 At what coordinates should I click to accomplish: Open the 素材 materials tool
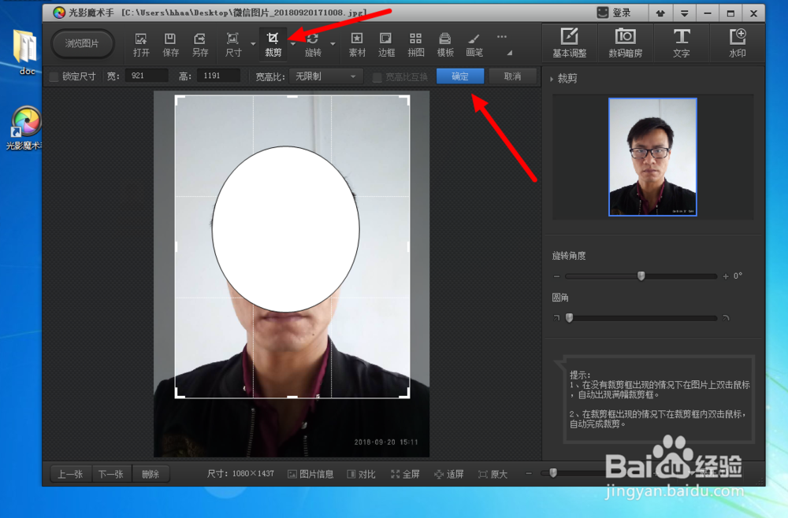click(357, 44)
